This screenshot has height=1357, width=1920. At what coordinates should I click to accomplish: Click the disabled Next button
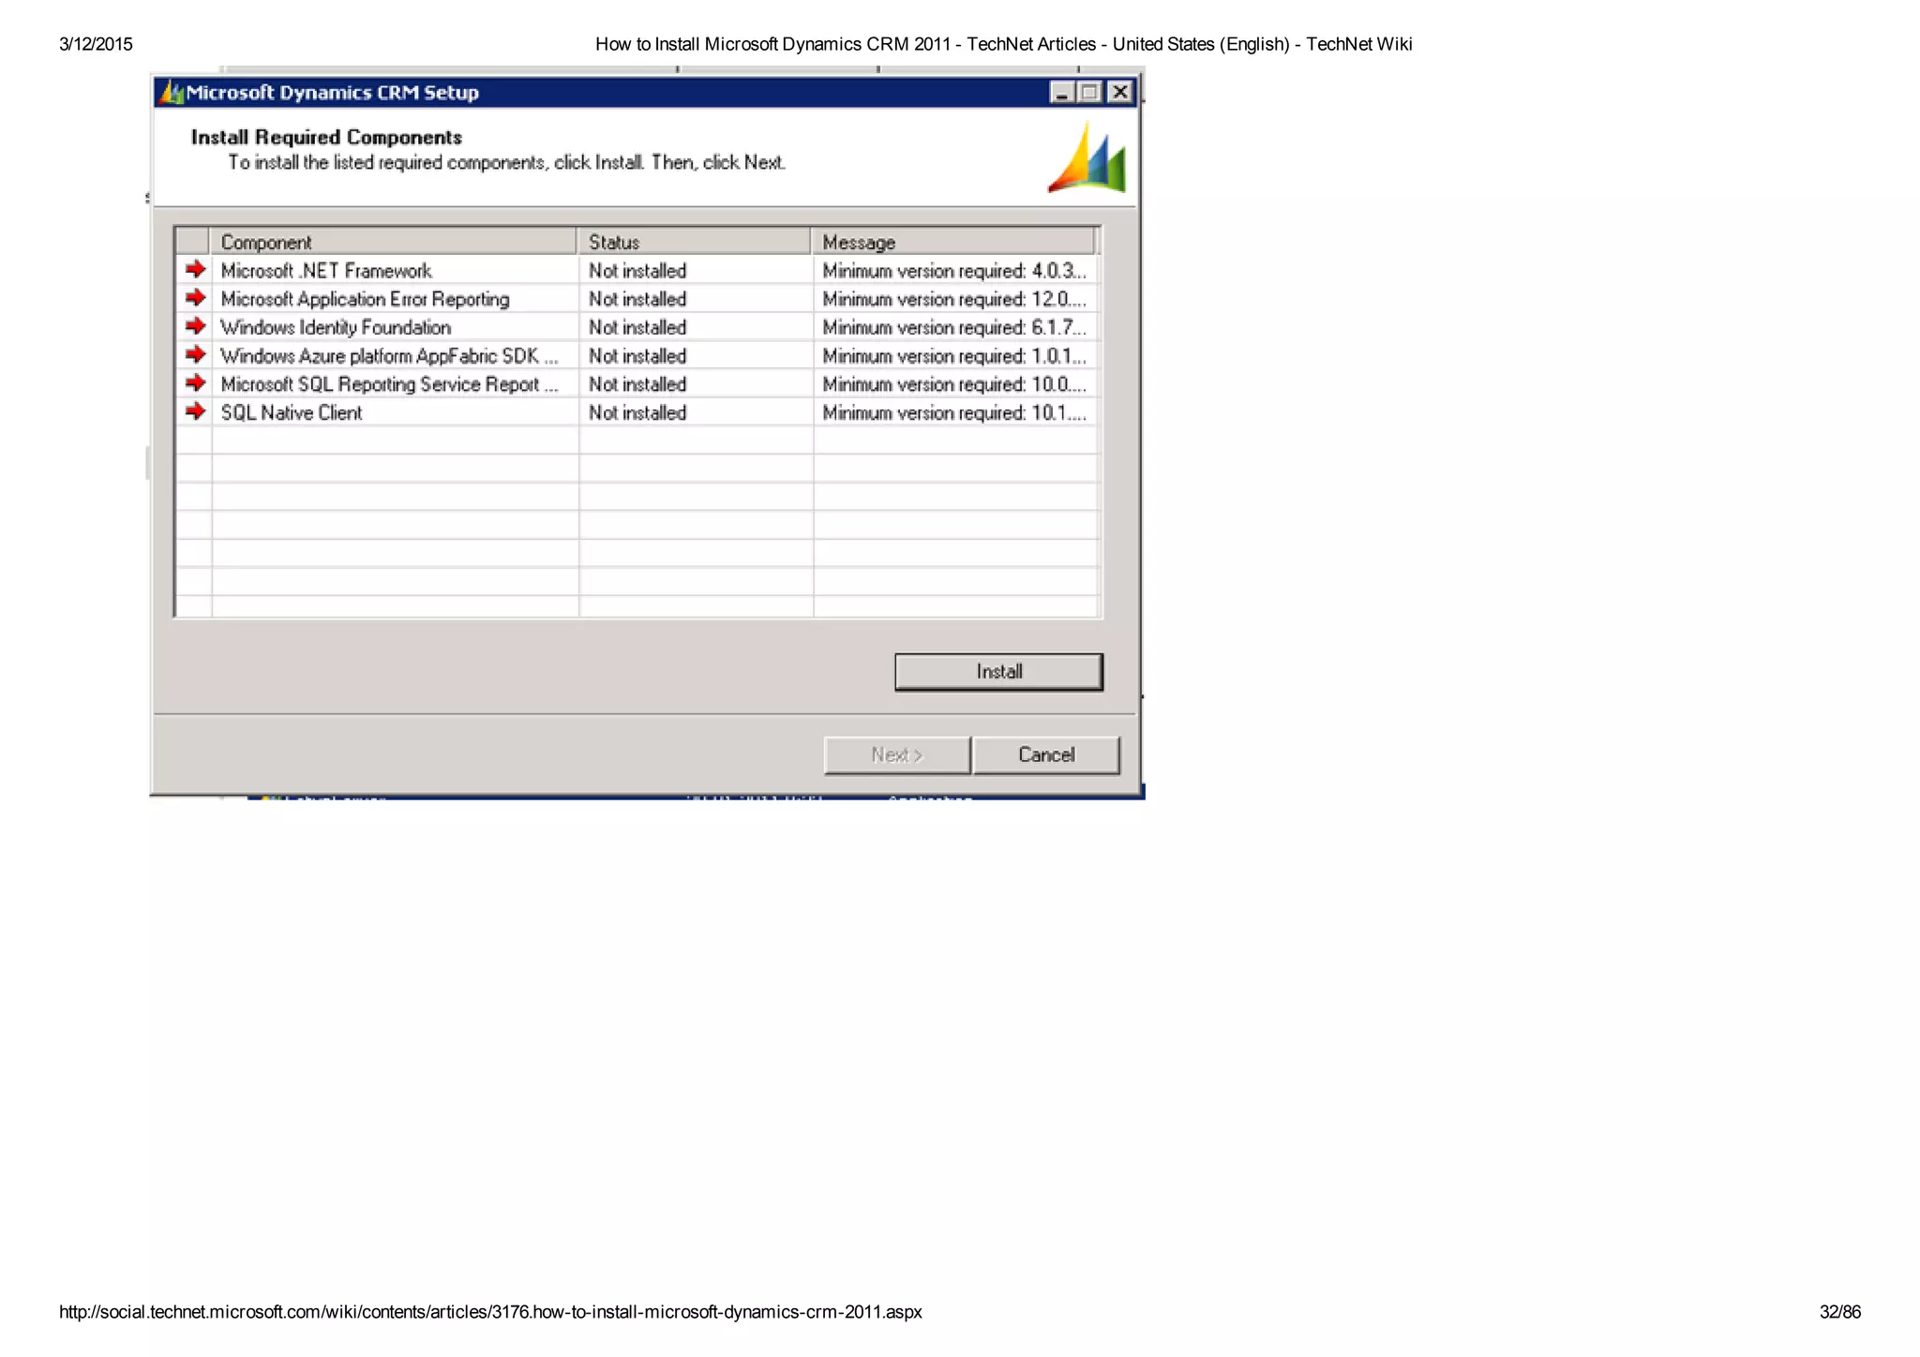(x=897, y=755)
